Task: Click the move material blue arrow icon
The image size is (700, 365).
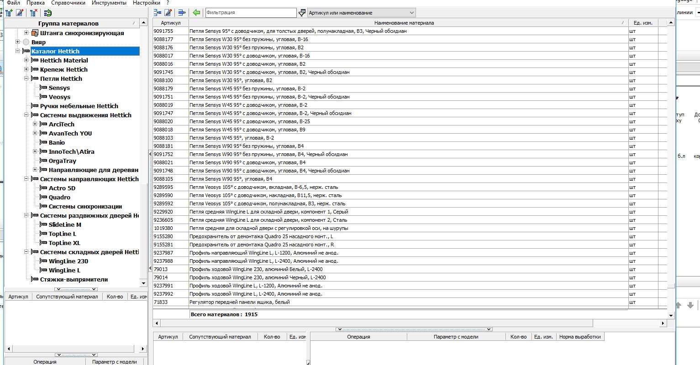Action: click(182, 13)
